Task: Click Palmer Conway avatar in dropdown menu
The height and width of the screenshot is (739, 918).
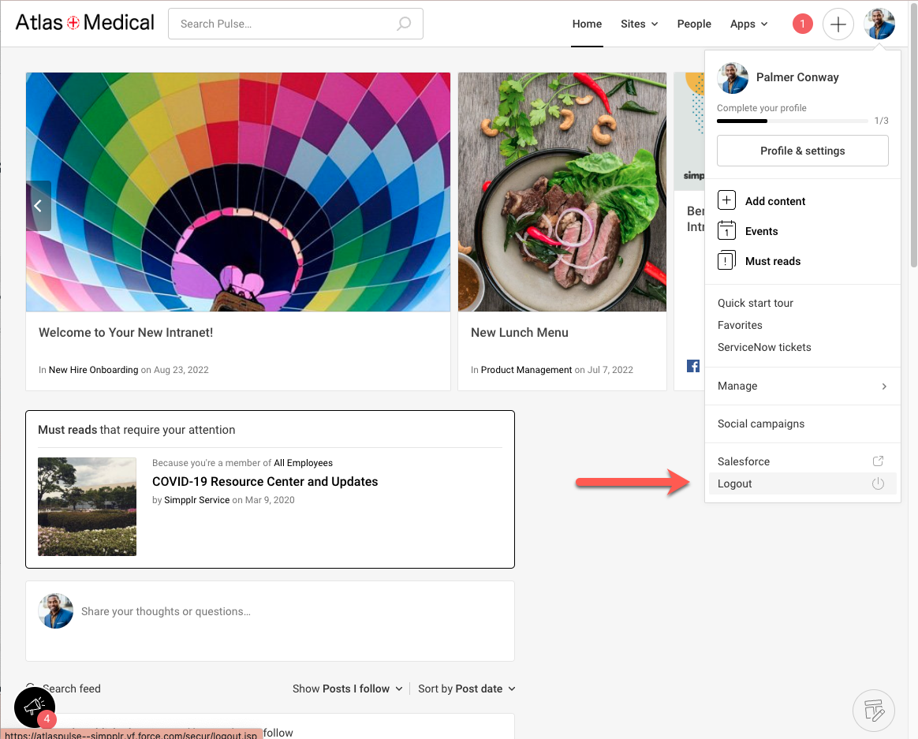Action: pos(733,78)
